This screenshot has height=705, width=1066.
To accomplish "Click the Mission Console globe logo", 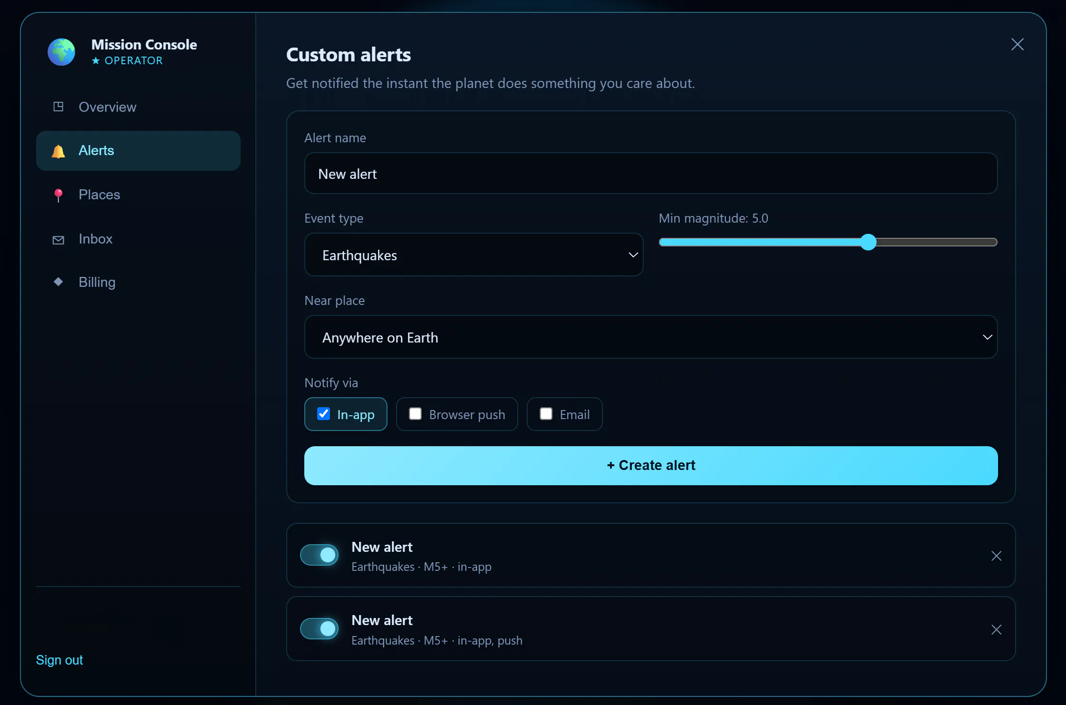I will pos(61,52).
